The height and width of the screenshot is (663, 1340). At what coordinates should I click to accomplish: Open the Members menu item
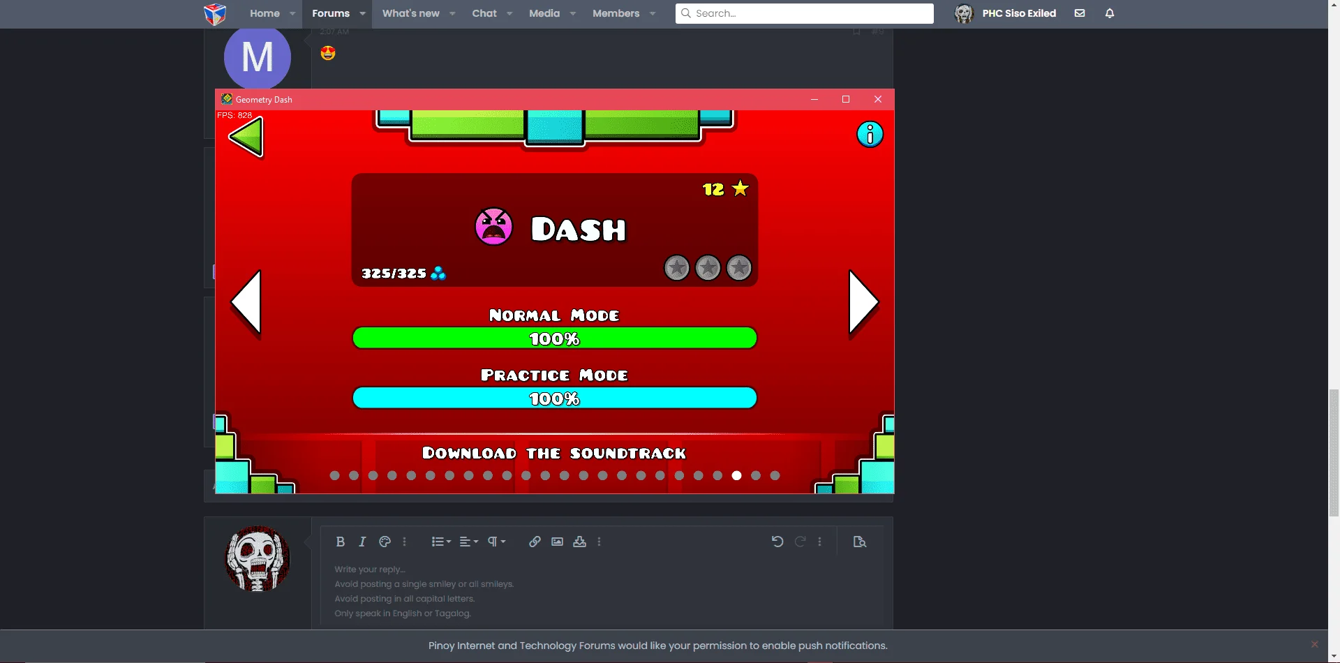[616, 13]
